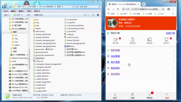Open new browser tab with plus
The width and height of the screenshot is (181, 102).
[144, 4]
